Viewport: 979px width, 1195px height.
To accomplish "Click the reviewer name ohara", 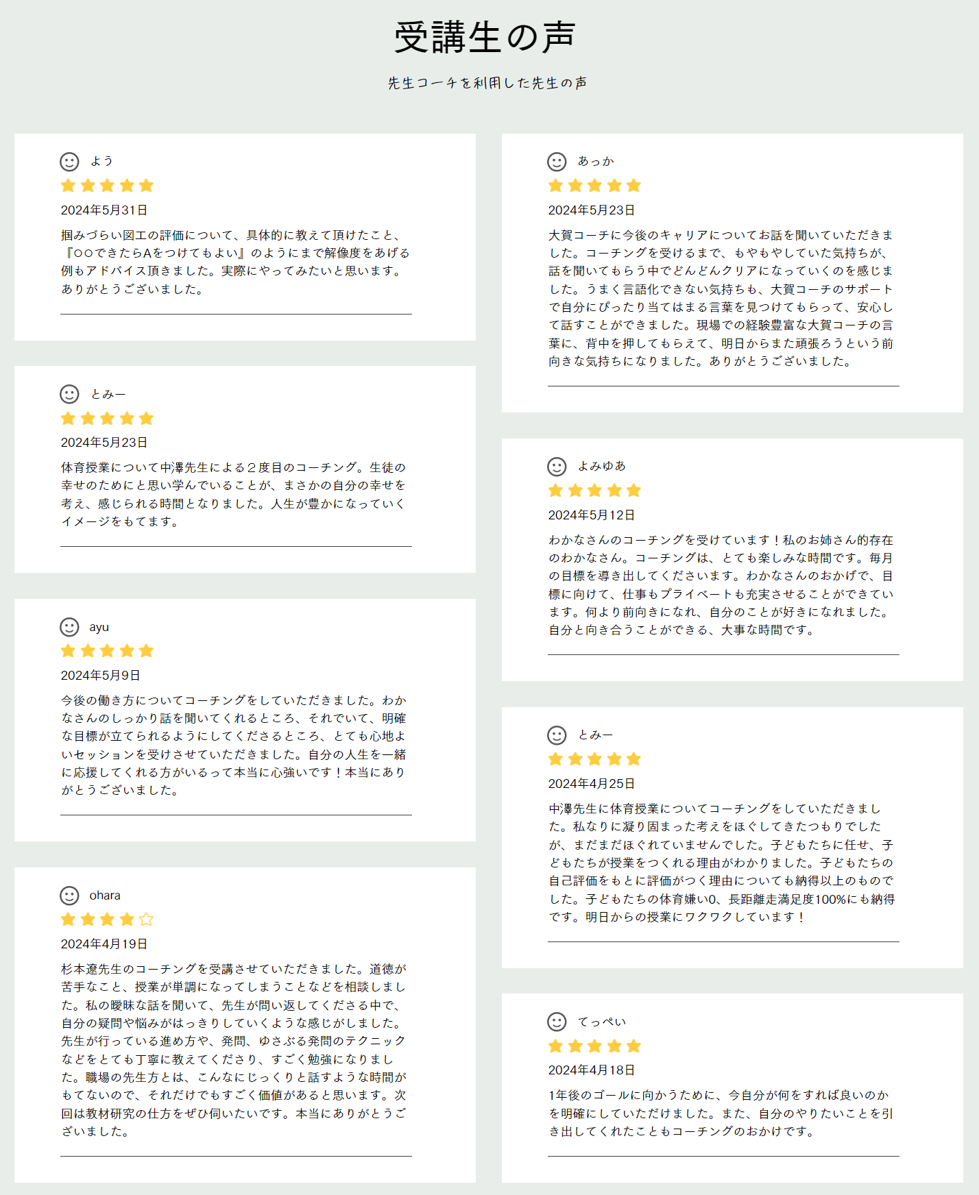I will (105, 896).
